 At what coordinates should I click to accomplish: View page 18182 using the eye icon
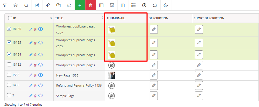click(x=41, y=65)
